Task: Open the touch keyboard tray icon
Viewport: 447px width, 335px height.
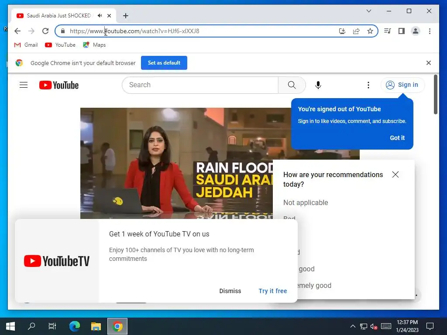Action: [386, 326]
